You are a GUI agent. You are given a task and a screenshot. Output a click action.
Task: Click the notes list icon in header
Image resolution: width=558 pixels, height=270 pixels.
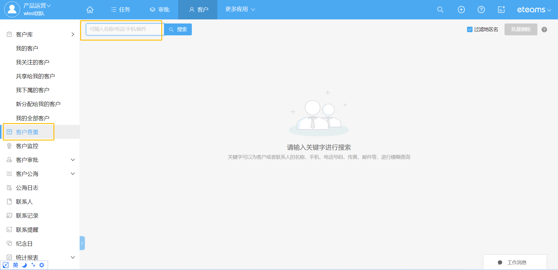(x=501, y=10)
